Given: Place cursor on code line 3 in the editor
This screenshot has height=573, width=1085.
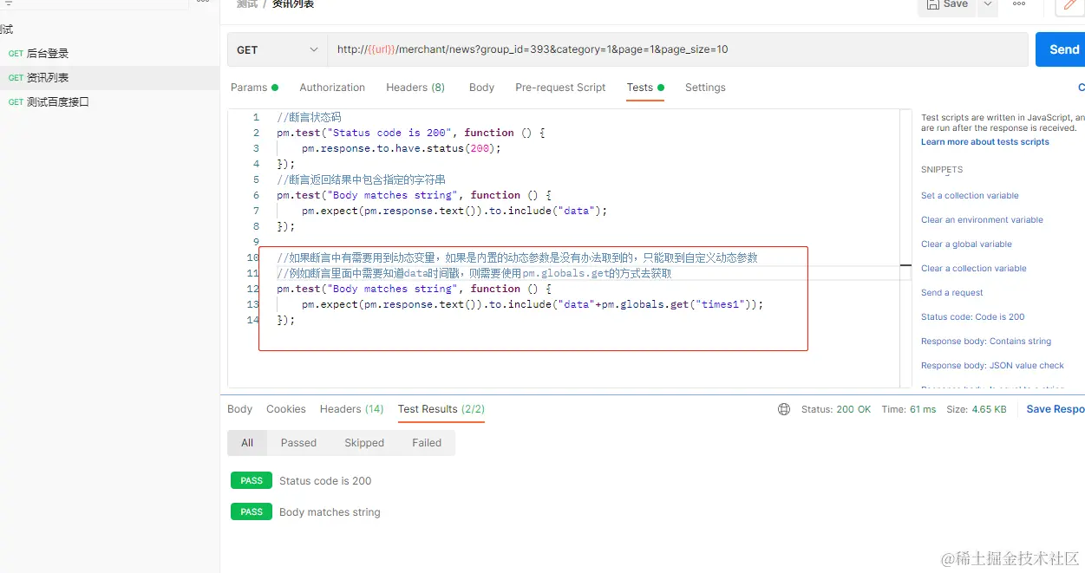Looking at the screenshot, I should (402, 148).
